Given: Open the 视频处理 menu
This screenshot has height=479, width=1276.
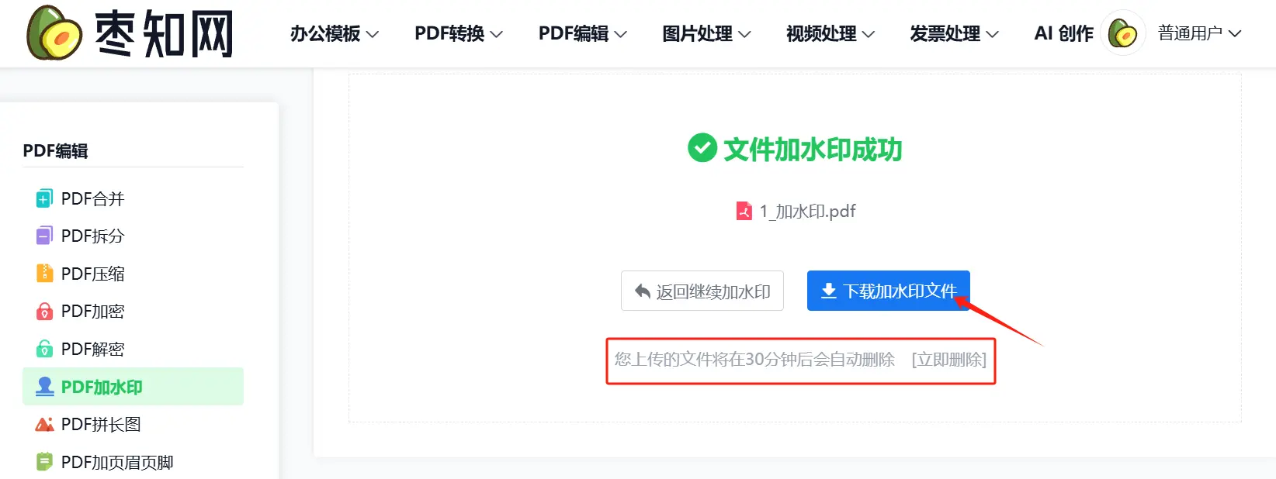Looking at the screenshot, I should tap(830, 33).
